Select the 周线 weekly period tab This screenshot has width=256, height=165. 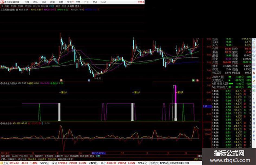[58, 6]
